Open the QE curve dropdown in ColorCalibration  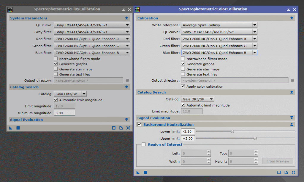[x=219, y=32]
